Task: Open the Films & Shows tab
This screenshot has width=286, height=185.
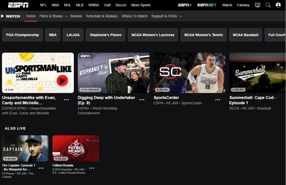Action: tap(51, 16)
